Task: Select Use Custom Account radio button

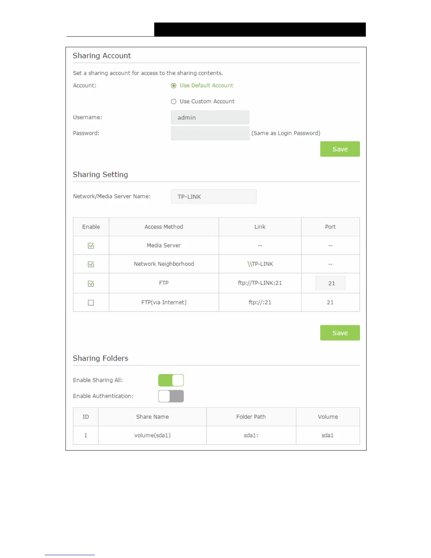Action: click(x=174, y=101)
